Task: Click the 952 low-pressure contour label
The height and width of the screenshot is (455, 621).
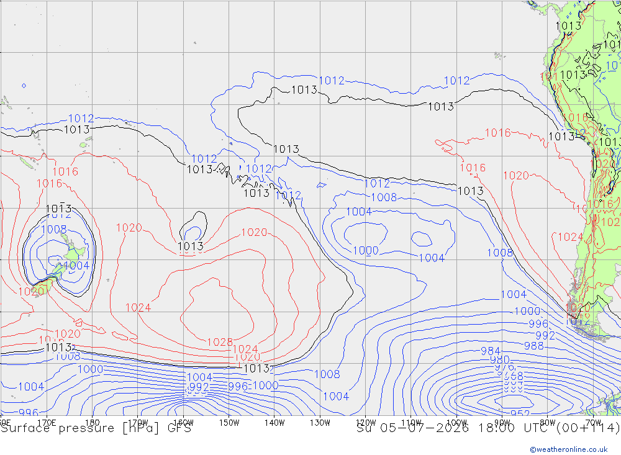Action: point(520,413)
